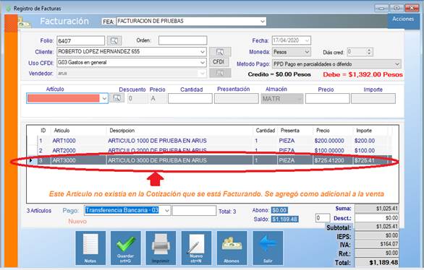Click the article Precio input field
424x270 pixels.
328,98
